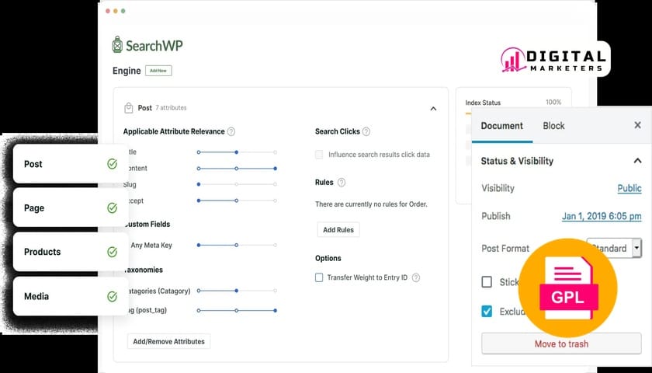Click the green checkmark on the Products card

click(113, 252)
